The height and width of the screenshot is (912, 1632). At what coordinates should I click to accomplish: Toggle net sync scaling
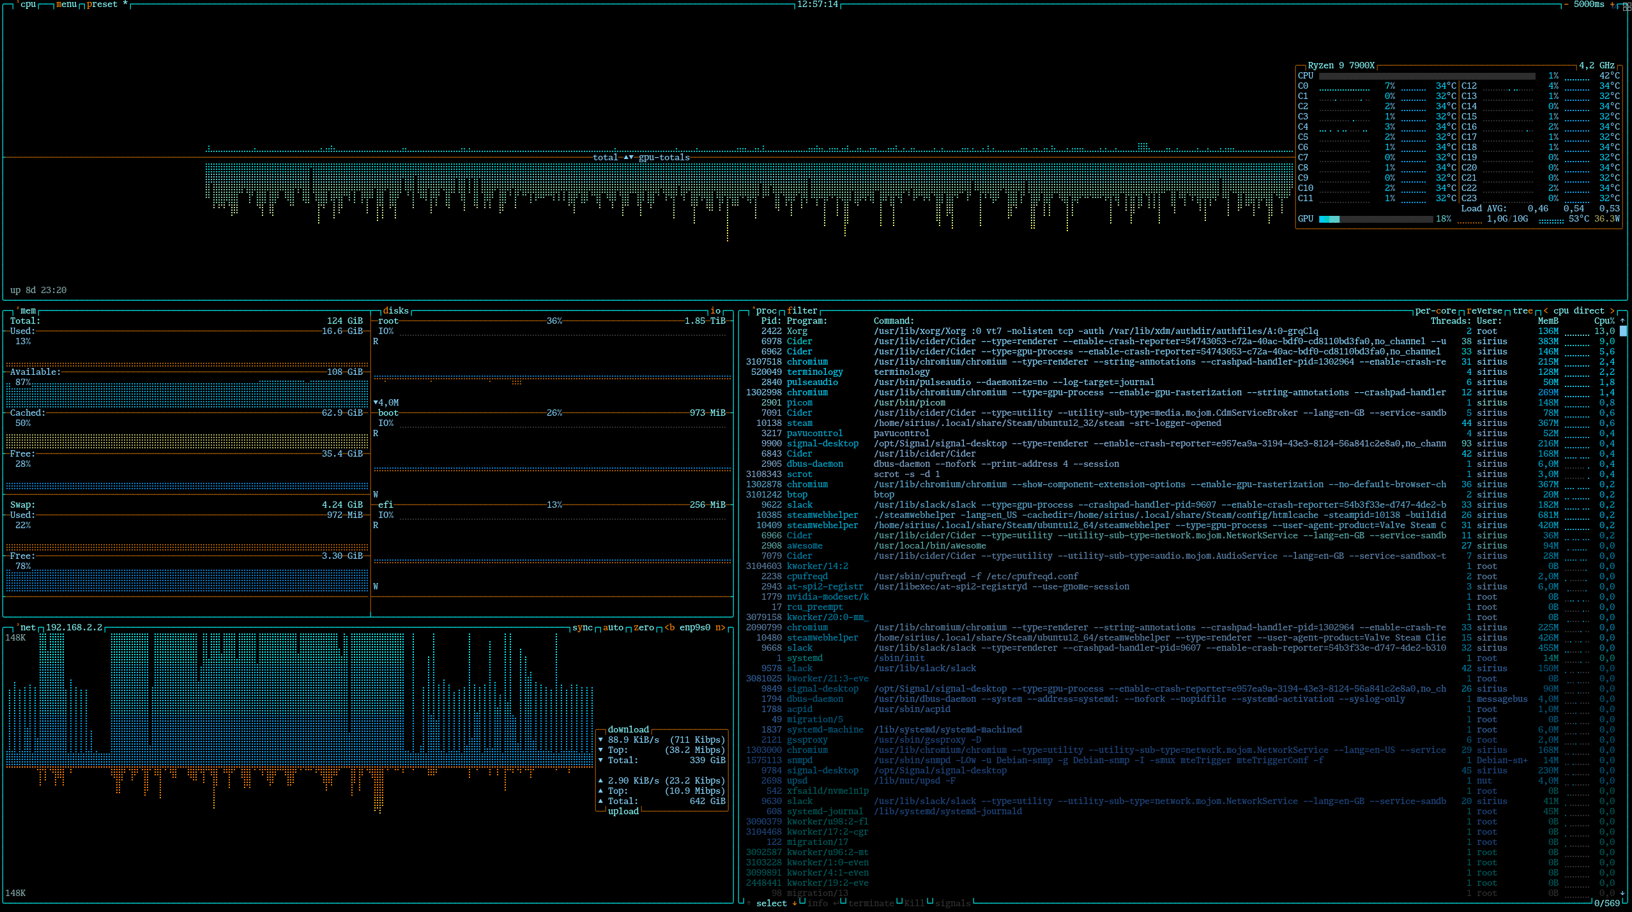(x=583, y=628)
